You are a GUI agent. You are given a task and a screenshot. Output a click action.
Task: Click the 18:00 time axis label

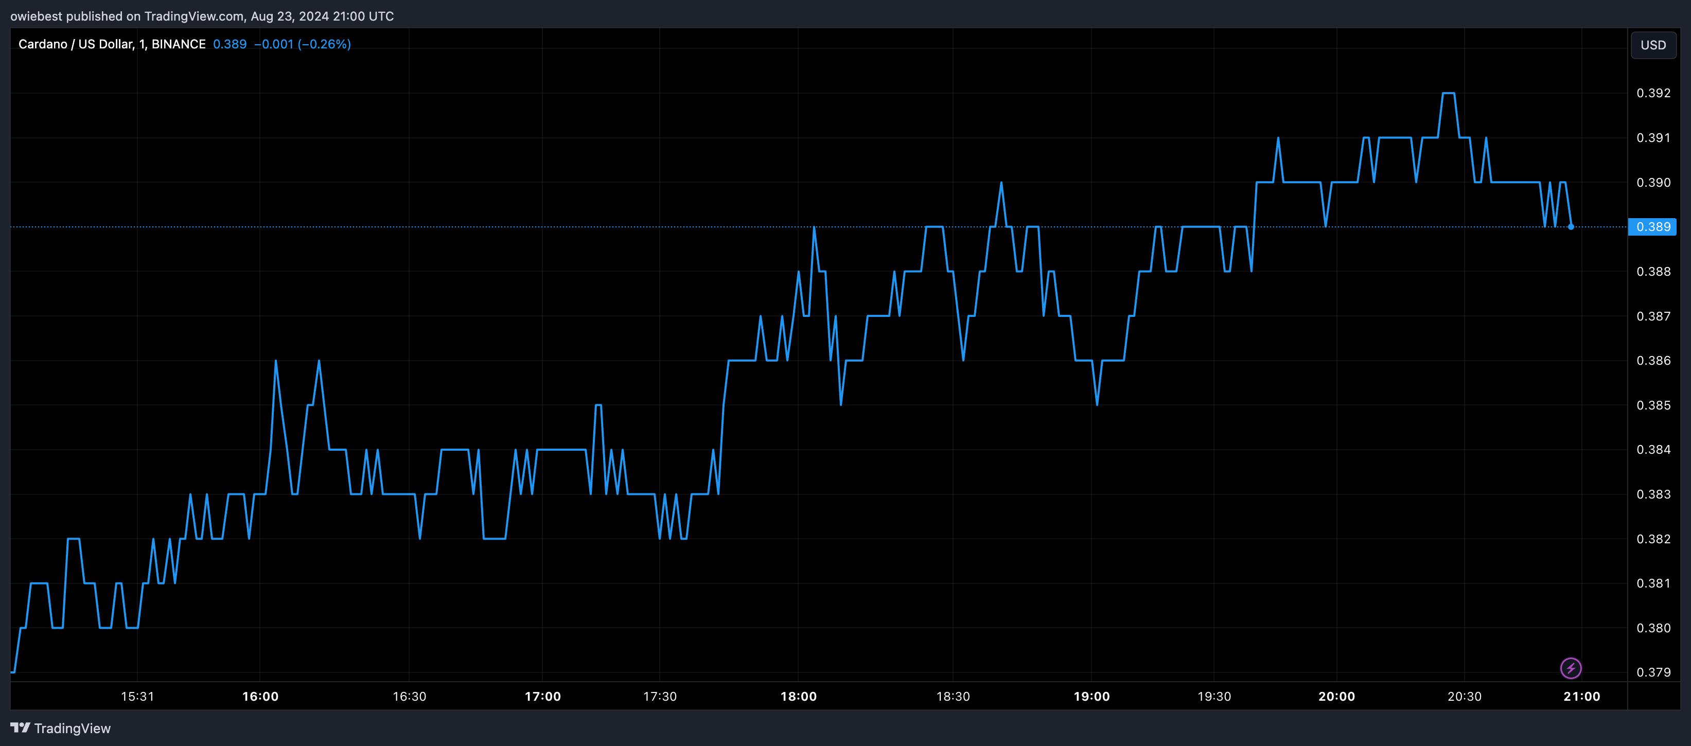pyautogui.click(x=798, y=696)
